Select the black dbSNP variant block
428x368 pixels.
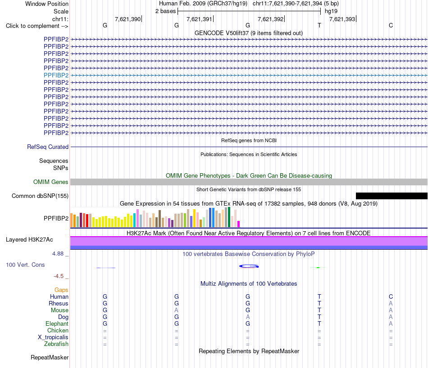pos(392,196)
